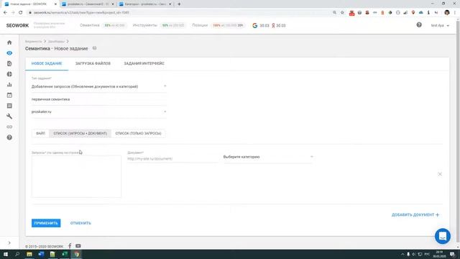Screen dimensions: 460x259
Task: Bookmark this page with star icon
Action: pos(342,13)
